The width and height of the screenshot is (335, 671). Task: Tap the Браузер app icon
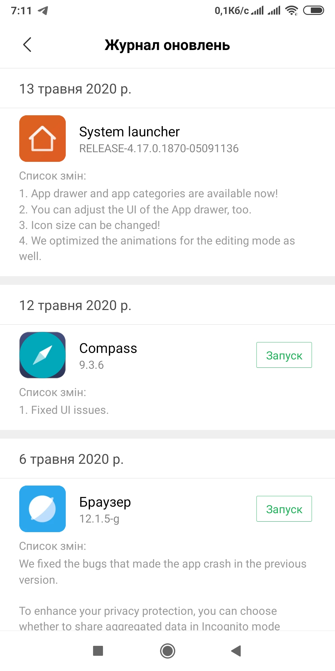tap(42, 509)
